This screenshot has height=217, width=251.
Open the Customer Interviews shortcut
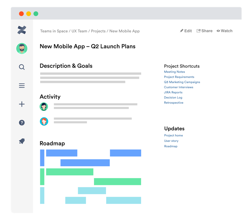click(x=179, y=87)
